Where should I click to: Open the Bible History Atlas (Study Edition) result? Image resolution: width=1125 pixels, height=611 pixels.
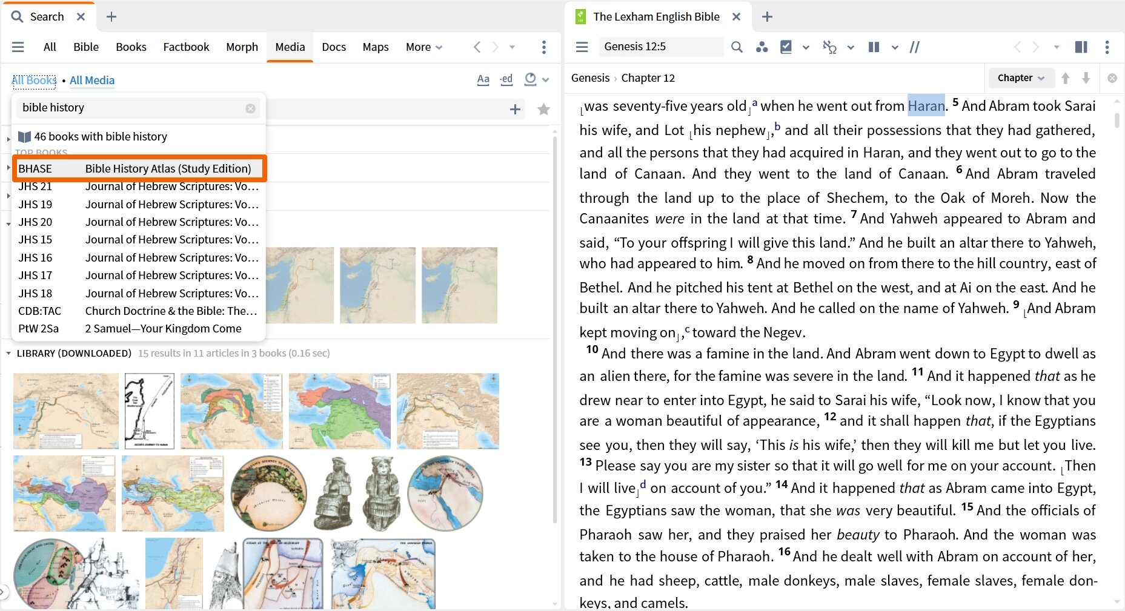pos(139,168)
